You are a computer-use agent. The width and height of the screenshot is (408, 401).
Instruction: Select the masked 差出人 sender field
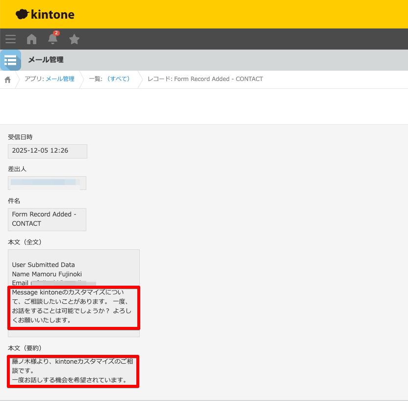[x=47, y=183]
